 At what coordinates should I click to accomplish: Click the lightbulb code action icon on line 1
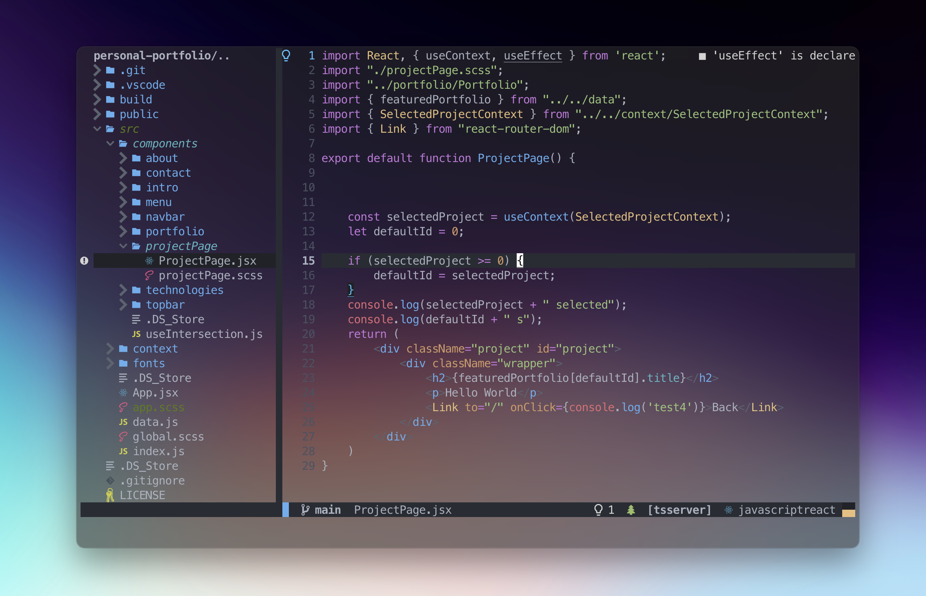pos(286,55)
